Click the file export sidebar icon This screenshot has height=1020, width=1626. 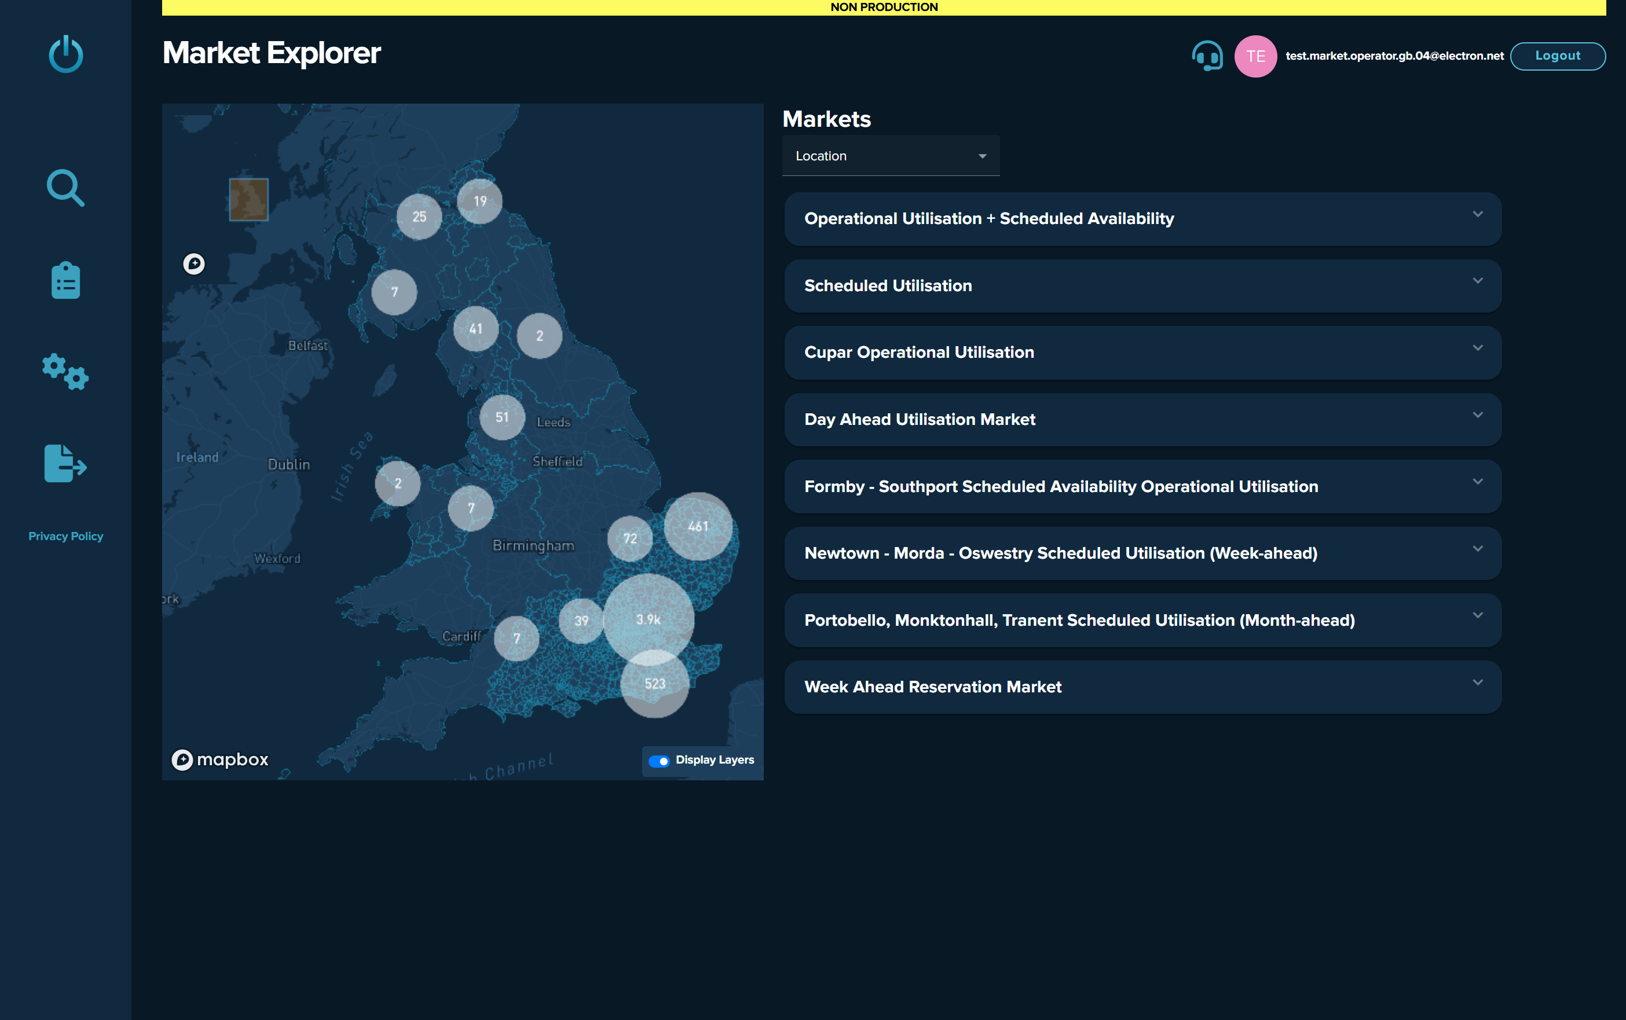(65, 464)
